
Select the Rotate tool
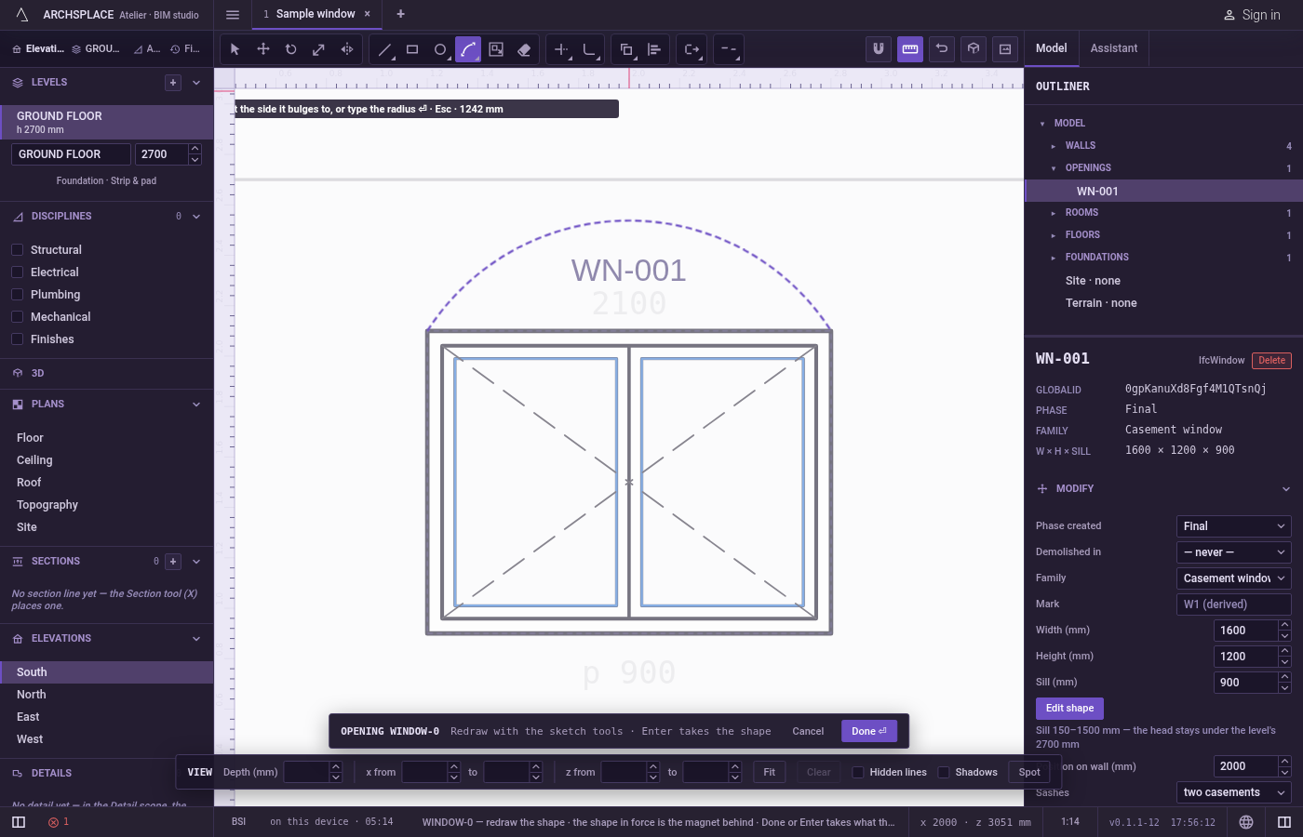pyautogui.click(x=291, y=49)
